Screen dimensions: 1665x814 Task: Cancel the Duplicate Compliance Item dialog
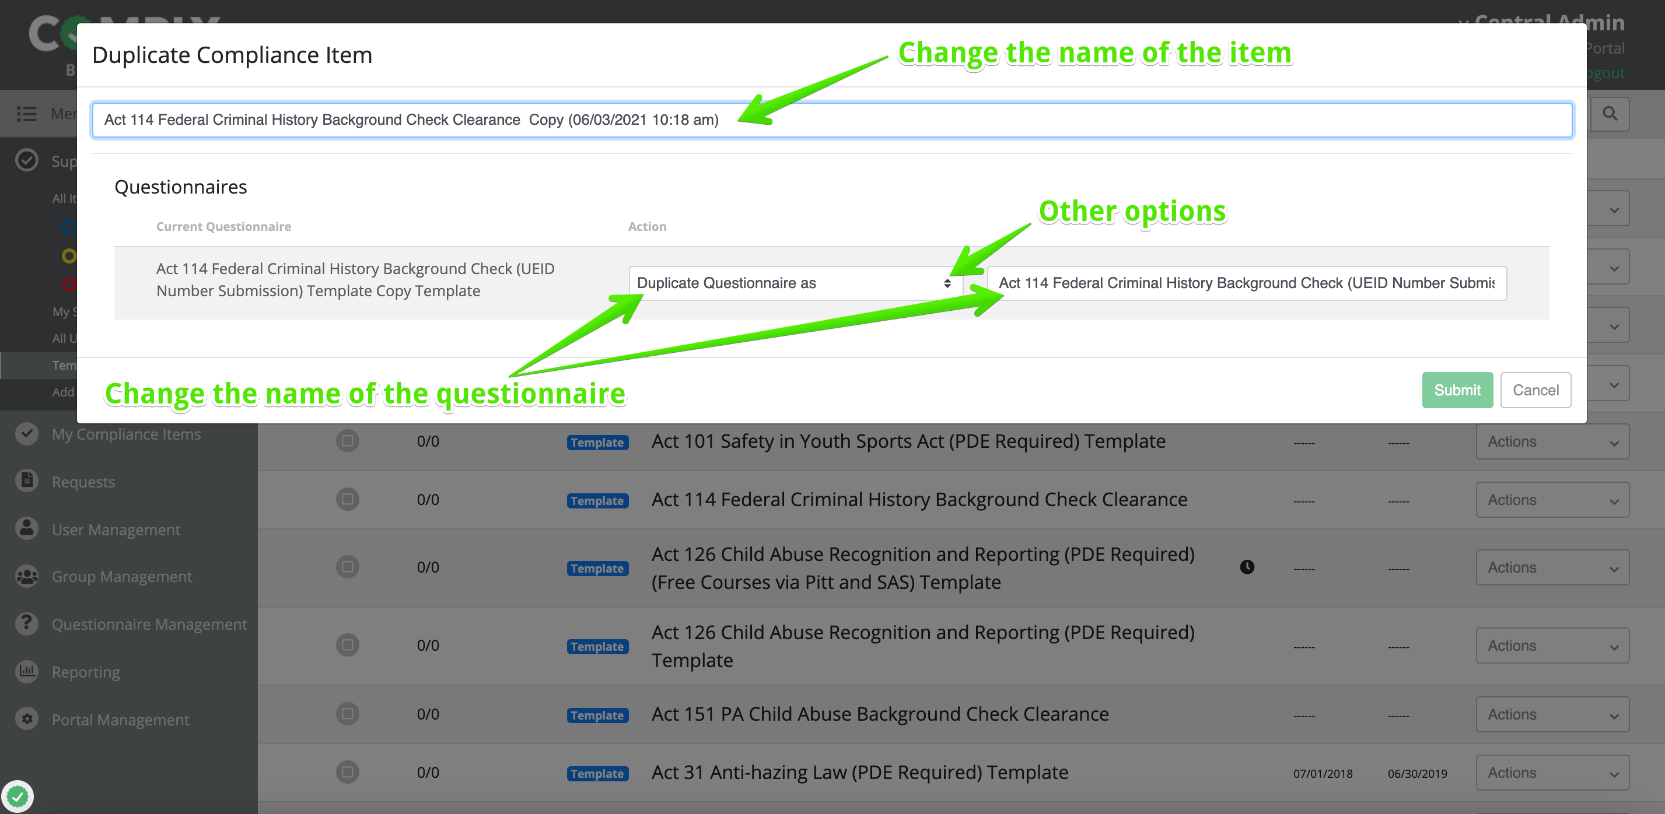(1535, 390)
